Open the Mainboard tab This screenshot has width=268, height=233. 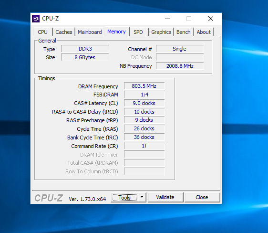coord(90,32)
